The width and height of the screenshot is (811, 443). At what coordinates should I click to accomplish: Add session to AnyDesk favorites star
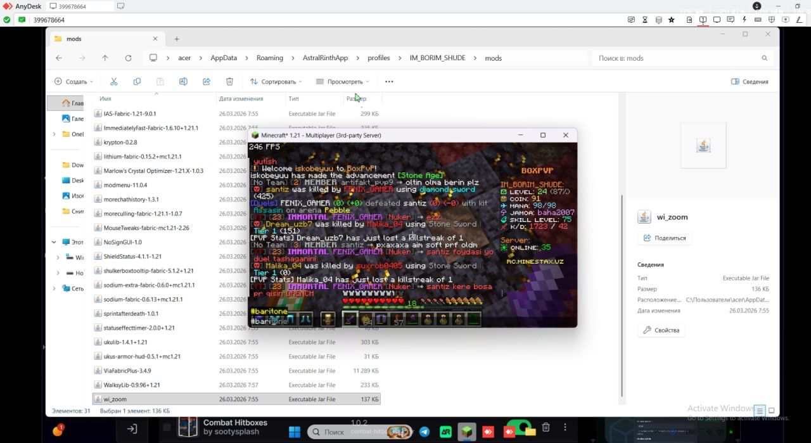point(672,20)
